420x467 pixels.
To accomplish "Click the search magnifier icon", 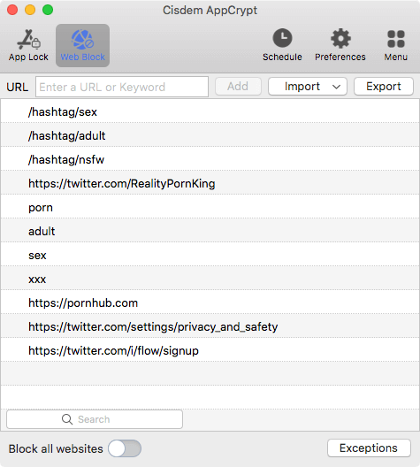I will pos(67,419).
